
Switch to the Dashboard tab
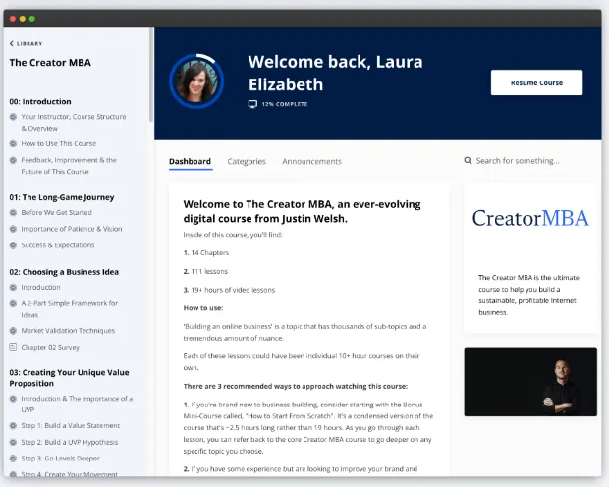[190, 161]
